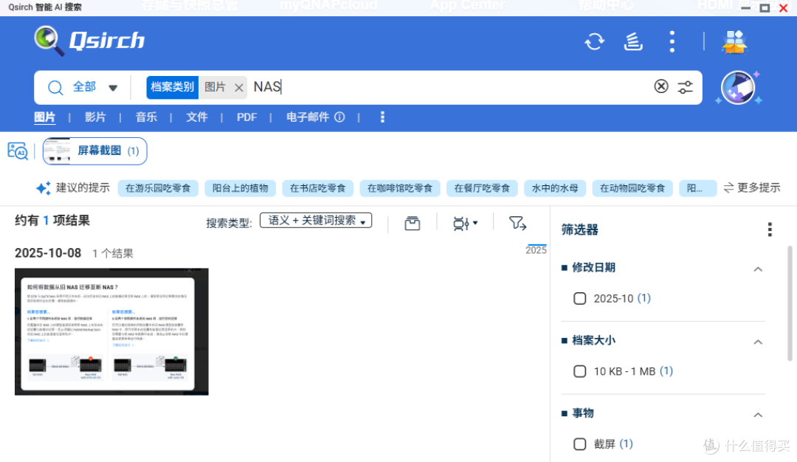Click the filter funnel icon
This screenshot has width=797, height=462.
(517, 223)
